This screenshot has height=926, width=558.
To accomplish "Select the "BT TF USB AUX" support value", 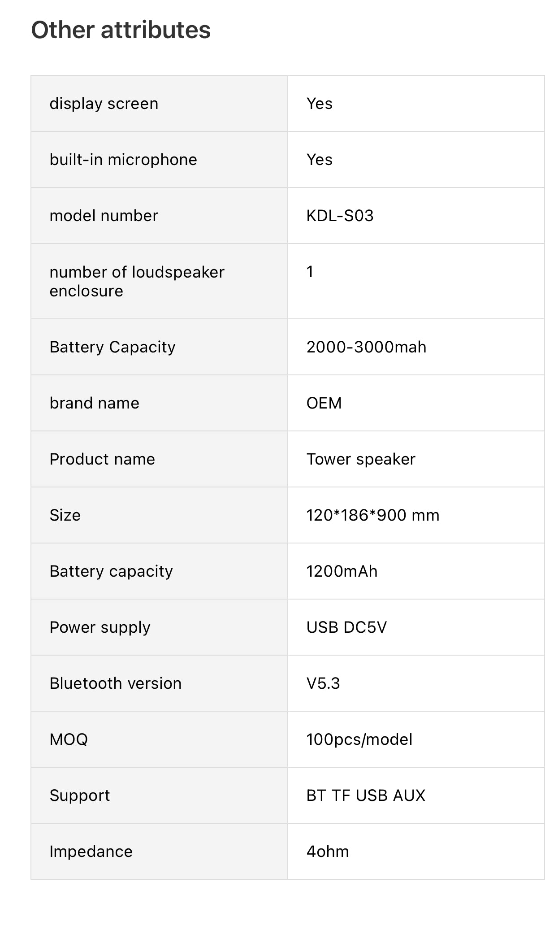I will pos(366,796).
